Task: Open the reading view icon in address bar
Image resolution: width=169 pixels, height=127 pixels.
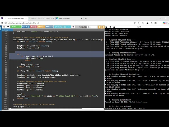Action: [135, 23]
